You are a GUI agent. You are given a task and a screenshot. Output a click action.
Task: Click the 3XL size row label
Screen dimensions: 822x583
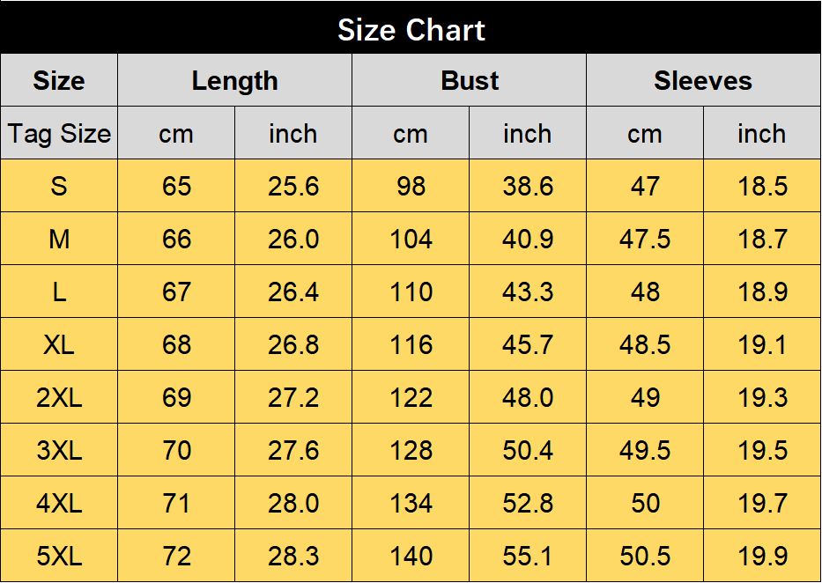pyautogui.click(x=59, y=451)
